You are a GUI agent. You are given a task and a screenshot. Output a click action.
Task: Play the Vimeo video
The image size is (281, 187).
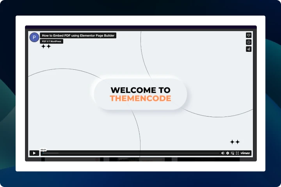[34, 153]
